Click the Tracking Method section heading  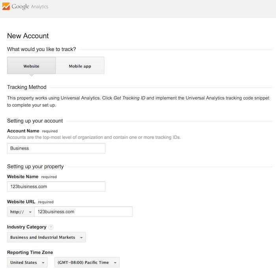coord(27,87)
